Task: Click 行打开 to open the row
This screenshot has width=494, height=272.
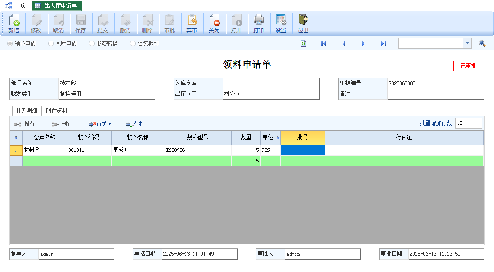Action: point(138,124)
